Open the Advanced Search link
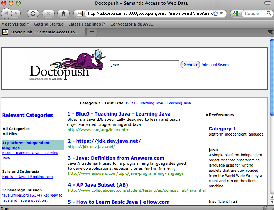274x210 pixels. (215, 65)
